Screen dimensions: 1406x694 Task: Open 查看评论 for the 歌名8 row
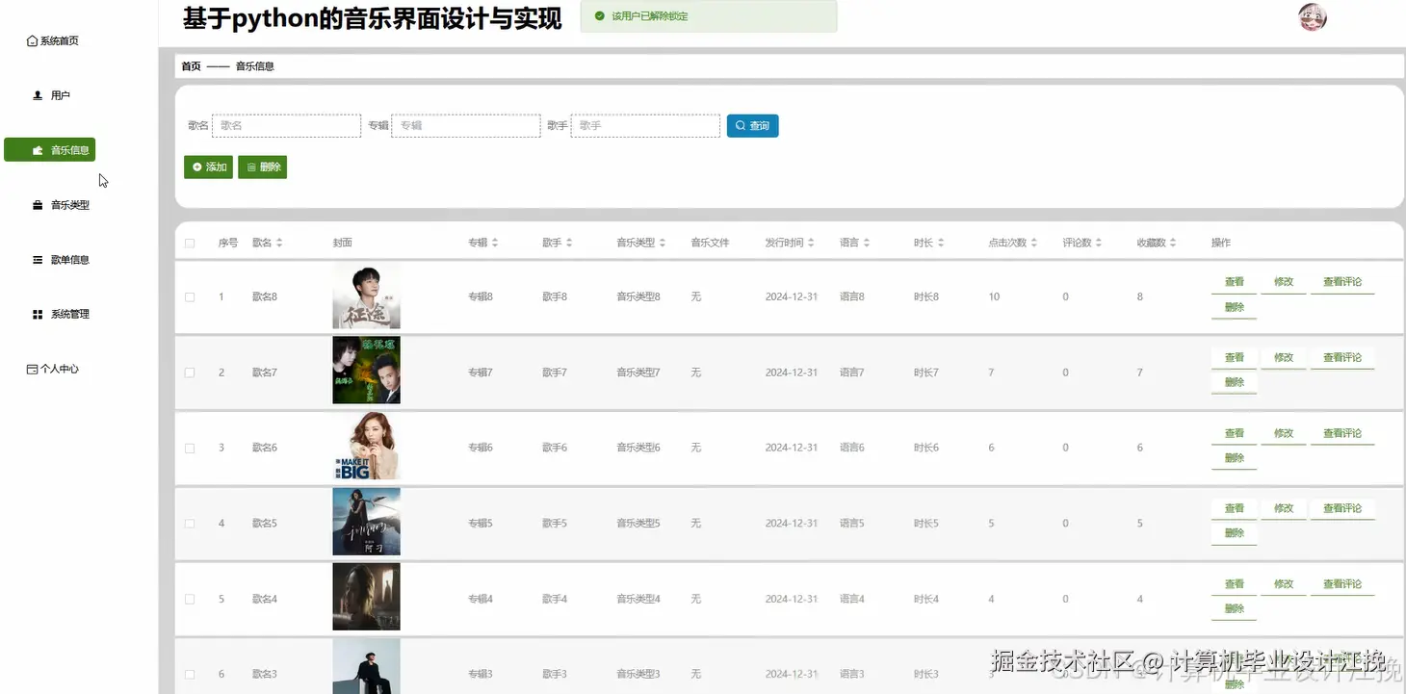point(1341,282)
